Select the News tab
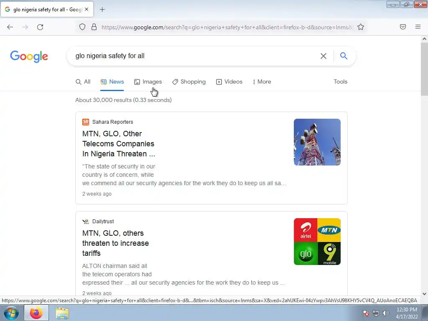 coord(112,82)
